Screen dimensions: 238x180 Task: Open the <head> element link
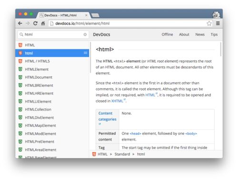[135, 133]
